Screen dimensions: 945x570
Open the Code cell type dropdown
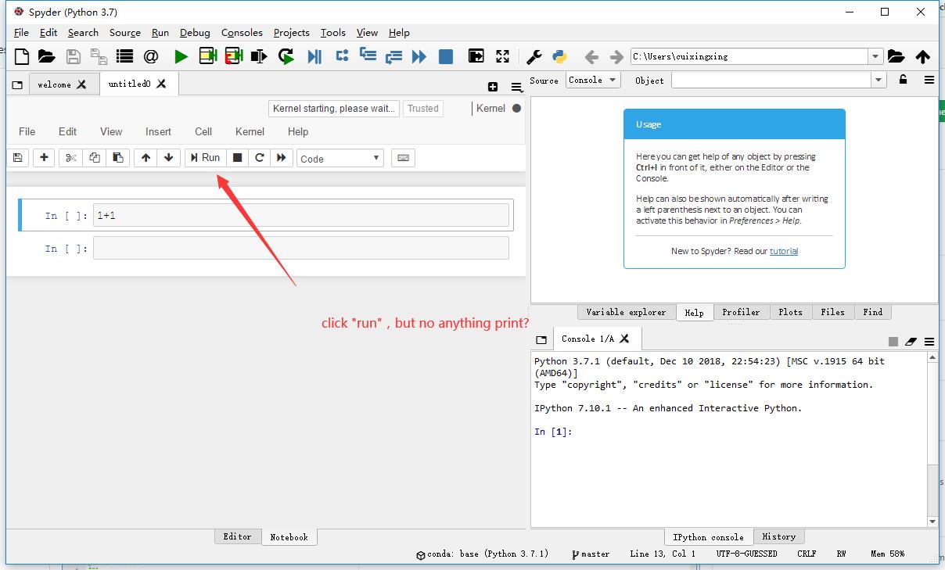click(x=340, y=157)
